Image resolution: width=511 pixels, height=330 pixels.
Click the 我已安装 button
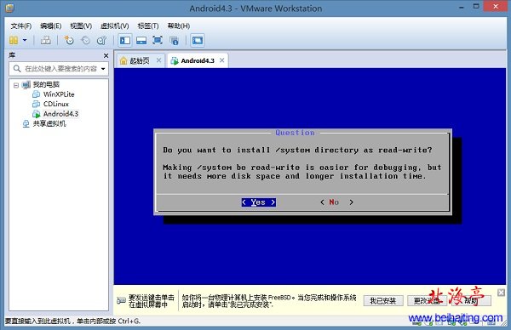(383, 301)
